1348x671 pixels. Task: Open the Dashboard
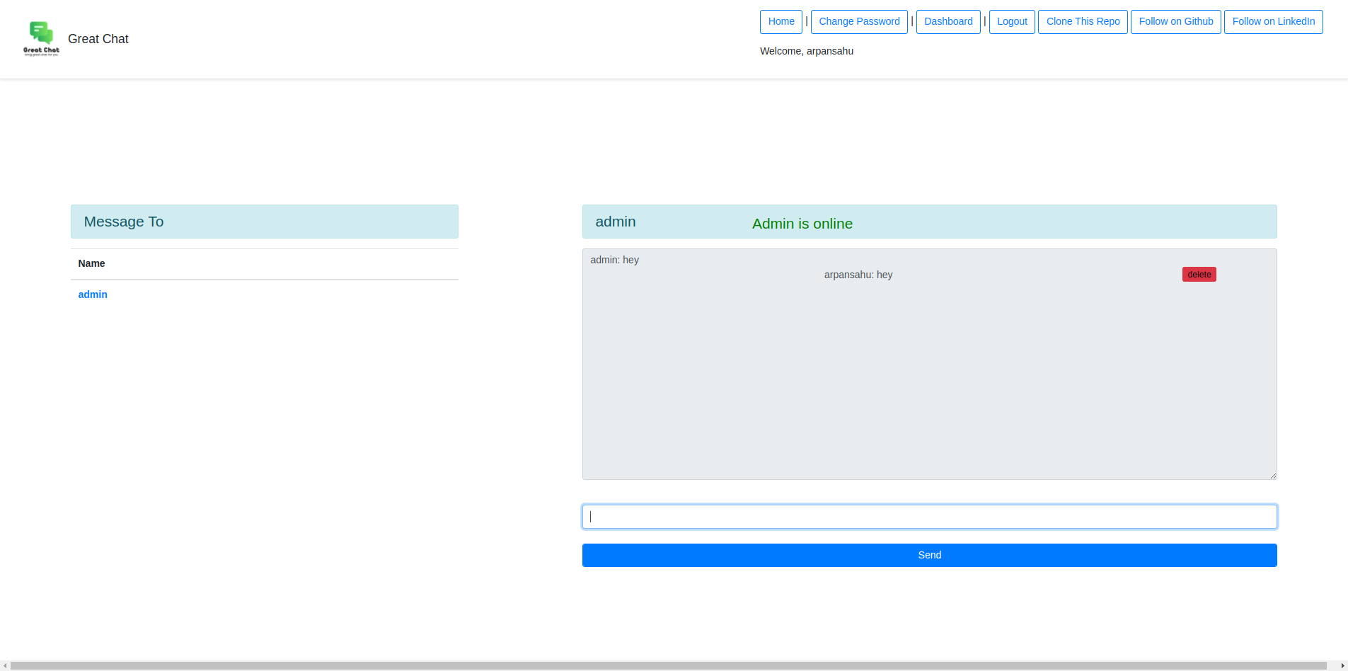pos(947,22)
